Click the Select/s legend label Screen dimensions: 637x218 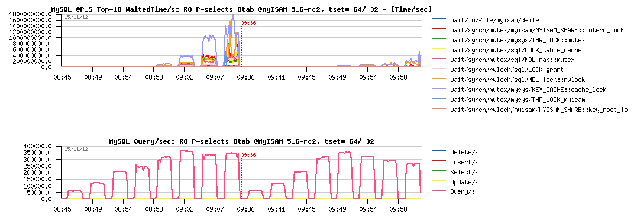click(464, 172)
